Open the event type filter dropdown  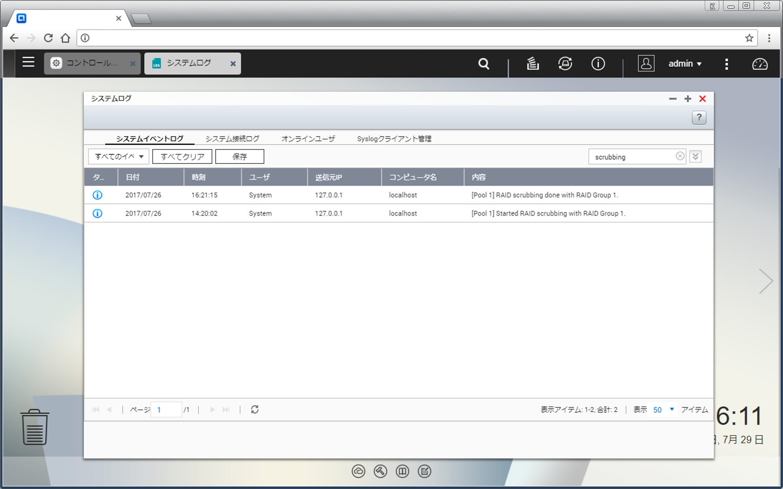pos(119,156)
